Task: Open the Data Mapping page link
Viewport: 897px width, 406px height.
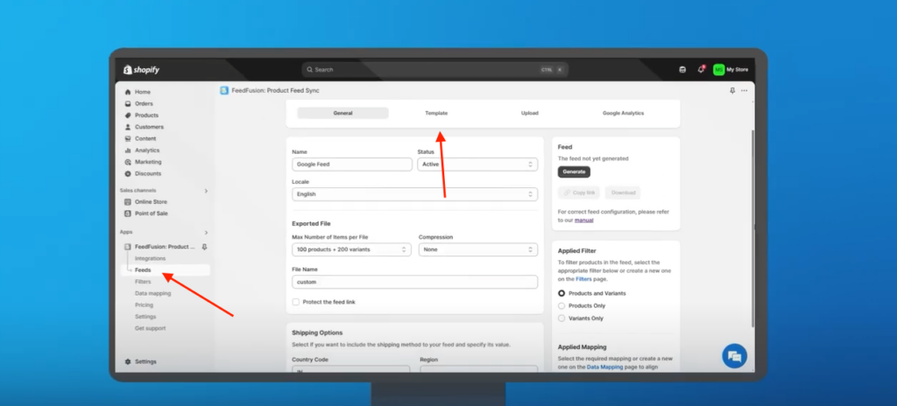Action: pos(604,367)
